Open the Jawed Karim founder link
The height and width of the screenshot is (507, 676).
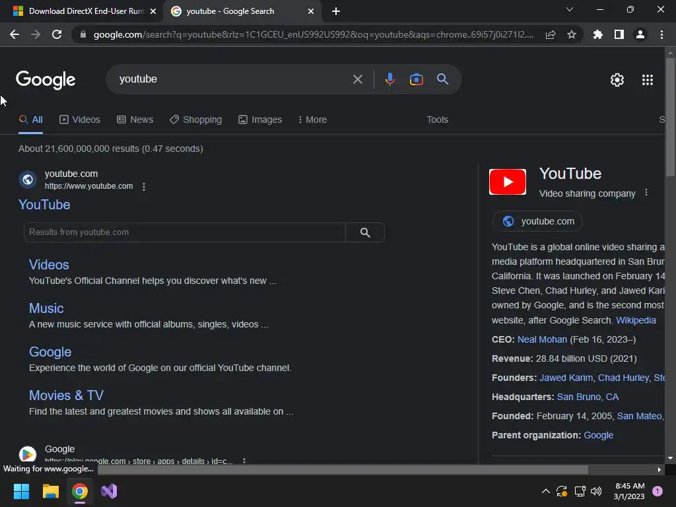click(566, 378)
